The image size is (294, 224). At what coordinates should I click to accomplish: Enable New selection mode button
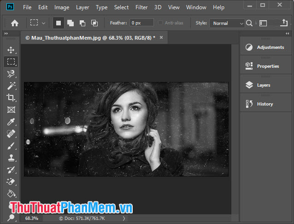click(59, 23)
